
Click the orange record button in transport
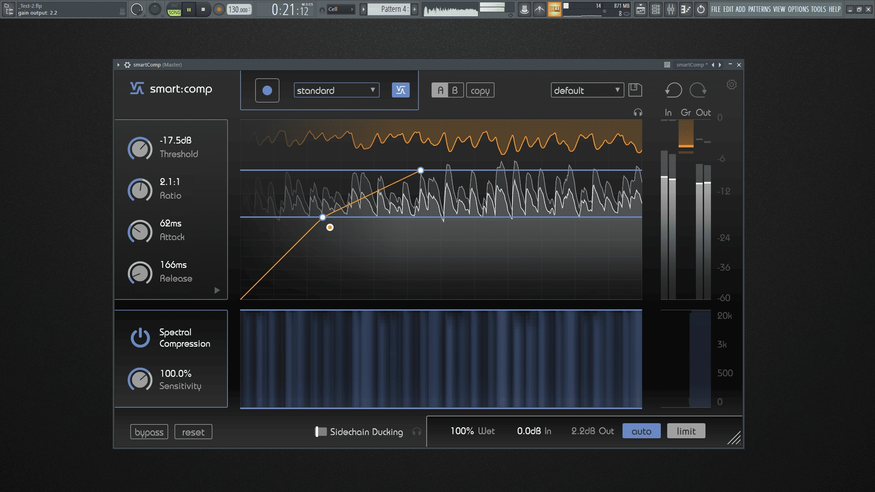pyautogui.click(x=219, y=9)
